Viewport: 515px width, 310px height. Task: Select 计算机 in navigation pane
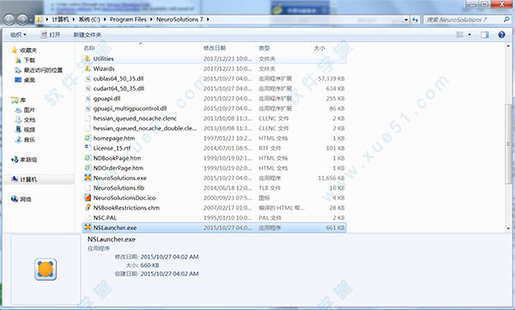point(24,179)
